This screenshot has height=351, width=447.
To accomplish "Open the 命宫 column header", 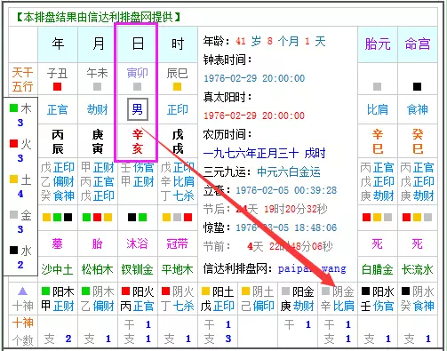I will click(418, 44).
